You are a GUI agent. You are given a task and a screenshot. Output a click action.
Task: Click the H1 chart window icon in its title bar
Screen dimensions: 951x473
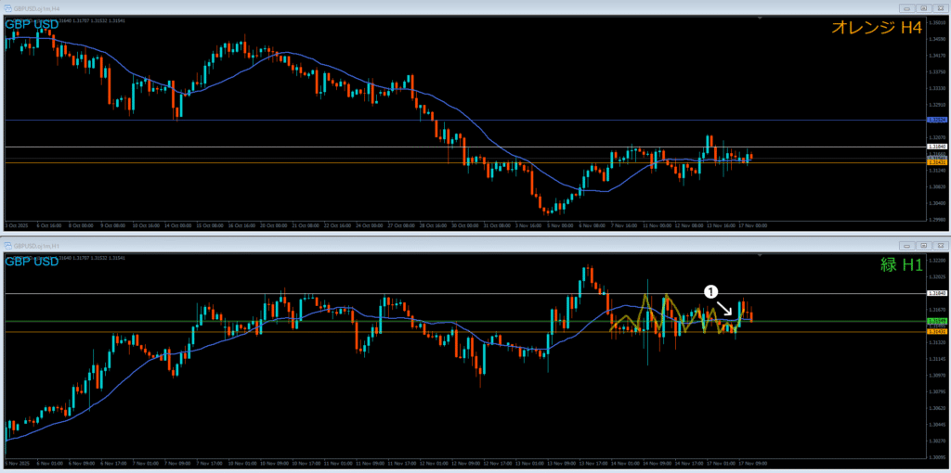pos(8,246)
